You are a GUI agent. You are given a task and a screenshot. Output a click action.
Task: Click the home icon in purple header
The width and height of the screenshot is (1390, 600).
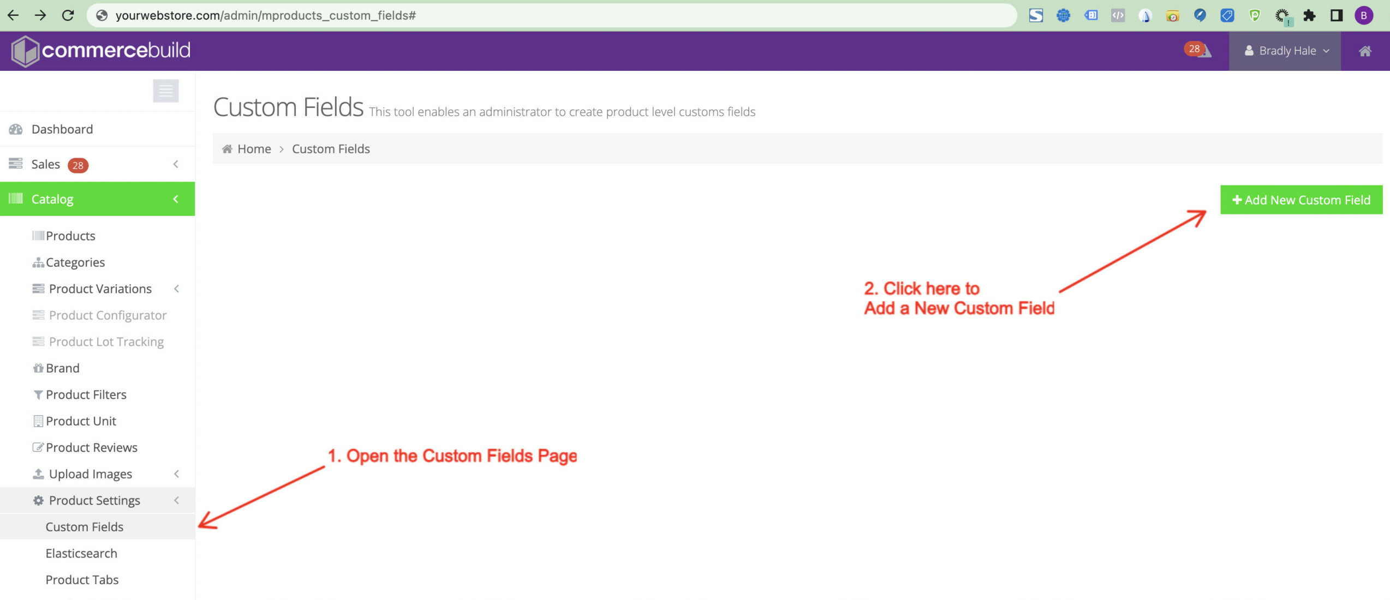pyautogui.click(x=1364, y=51)
